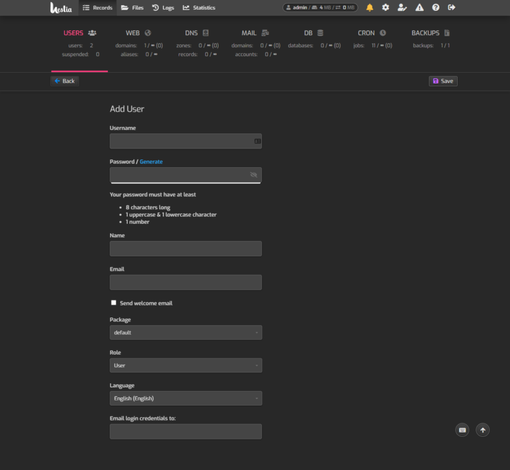
Task: Open the Language dropdown showing English
Action: [x=186, y=398]
